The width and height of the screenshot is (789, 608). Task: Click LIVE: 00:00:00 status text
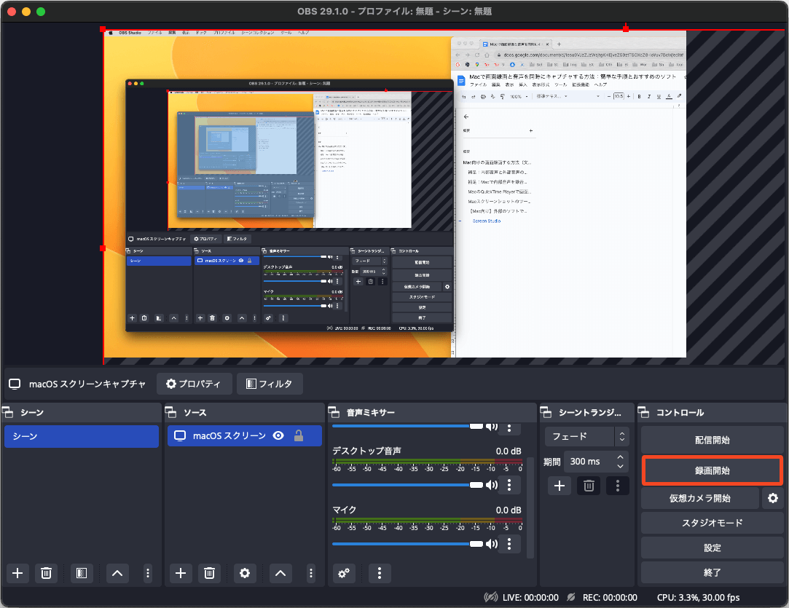[530, 597]
